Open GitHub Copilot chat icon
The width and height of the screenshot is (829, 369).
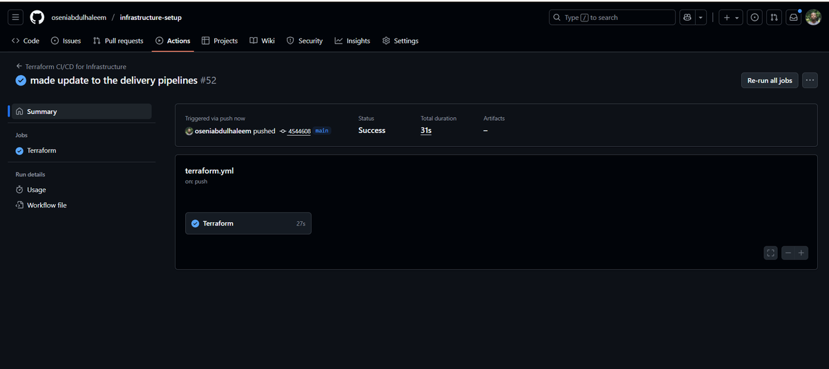point(687,17)
